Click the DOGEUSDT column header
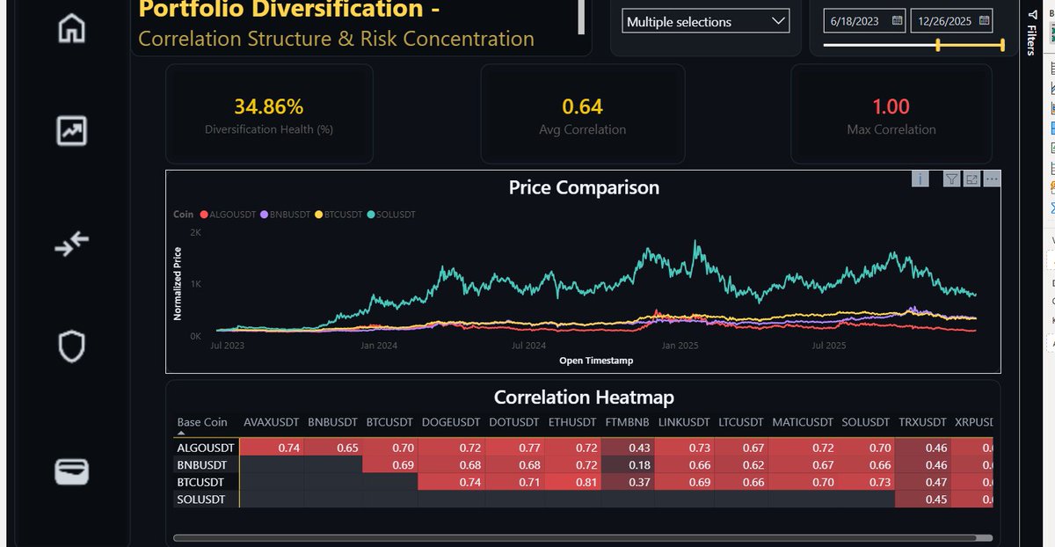The image size is (1055, 547). [450, 422]
